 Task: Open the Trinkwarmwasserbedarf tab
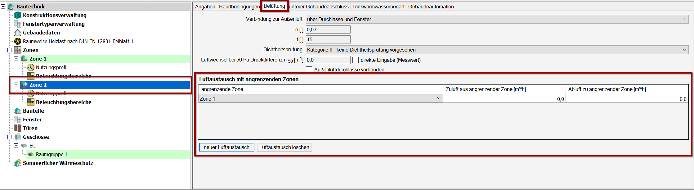(378, 7)
